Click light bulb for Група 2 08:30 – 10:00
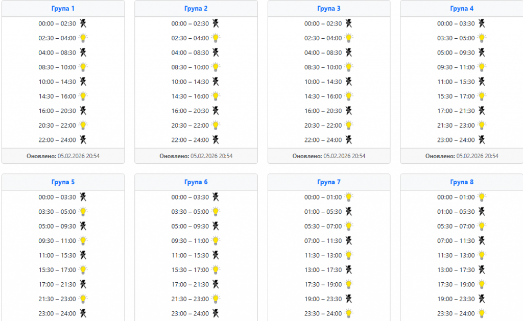Screen dimensions: 523x321 (x=216, y=67)
